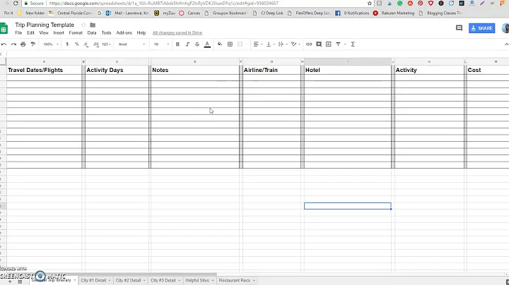Open the cell borders tool
The width and height of the screenshot is (509, 285).
[230, 44]
